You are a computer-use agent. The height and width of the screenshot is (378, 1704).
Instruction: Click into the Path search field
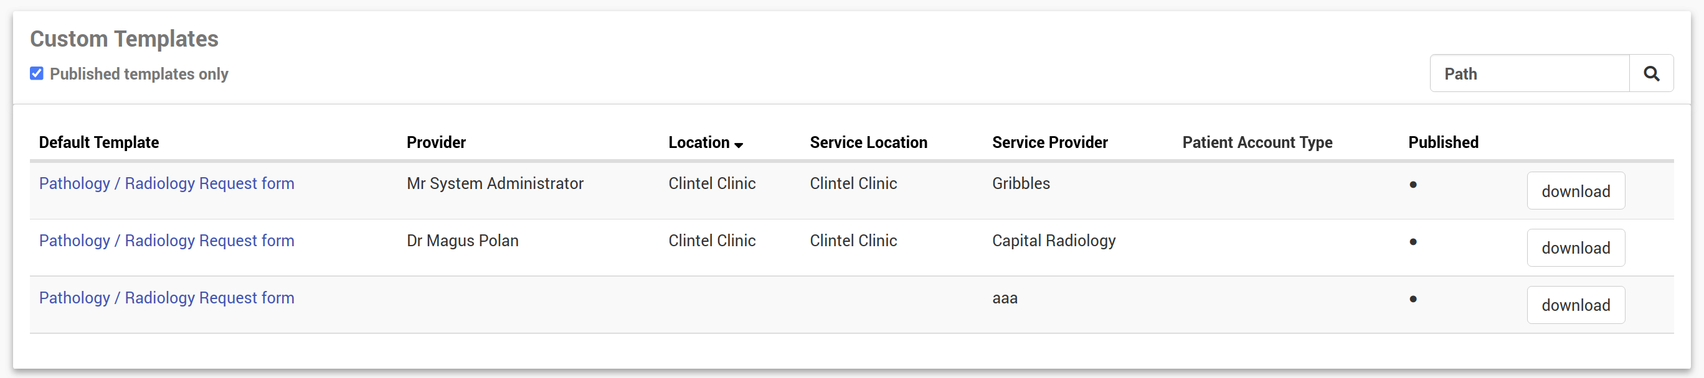click(1530, 73)
